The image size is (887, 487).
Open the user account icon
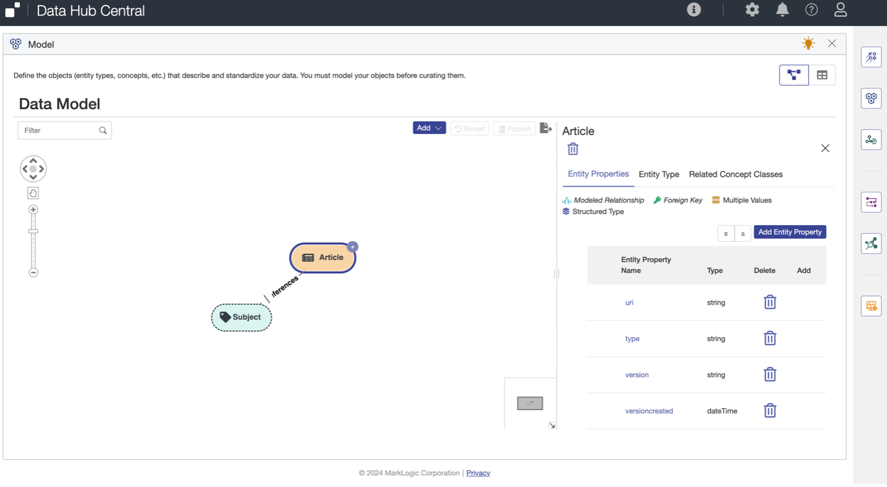(840, 10)
